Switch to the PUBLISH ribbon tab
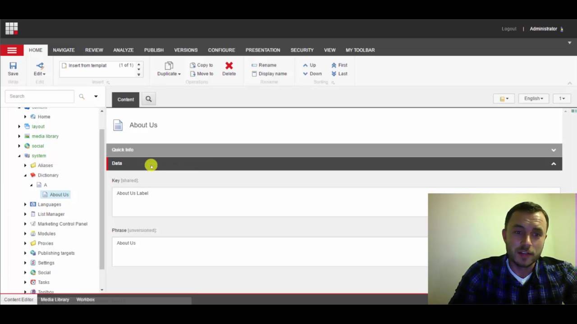577x324 pixels. click(154, 50)
